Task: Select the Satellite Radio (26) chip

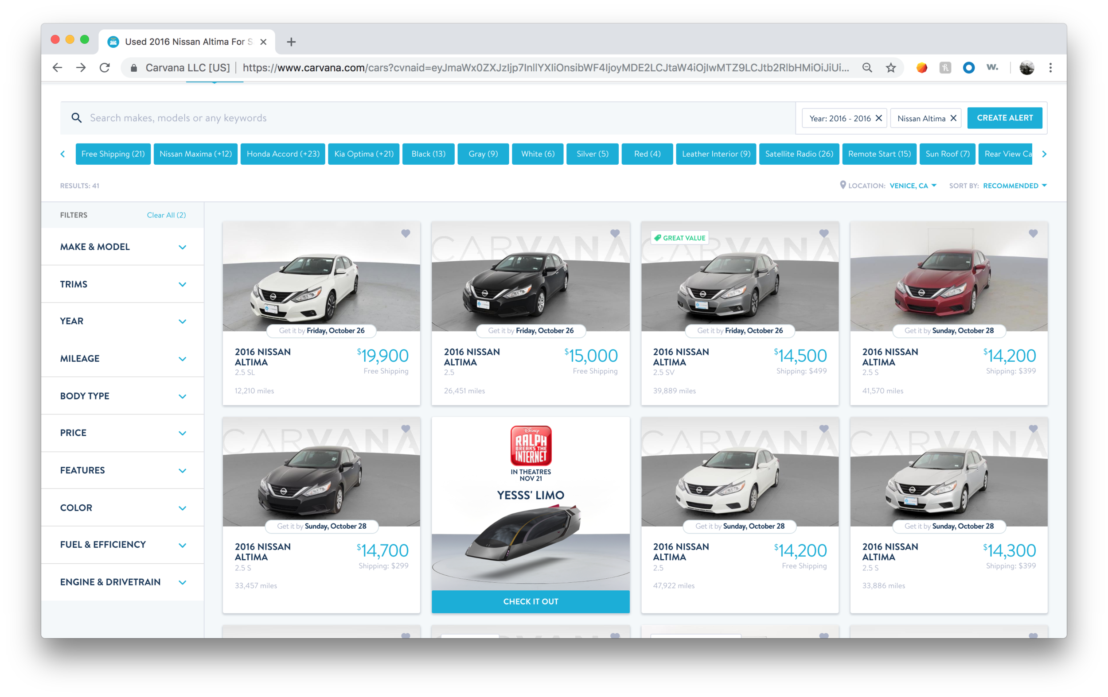Action: [x=799, y=154]
